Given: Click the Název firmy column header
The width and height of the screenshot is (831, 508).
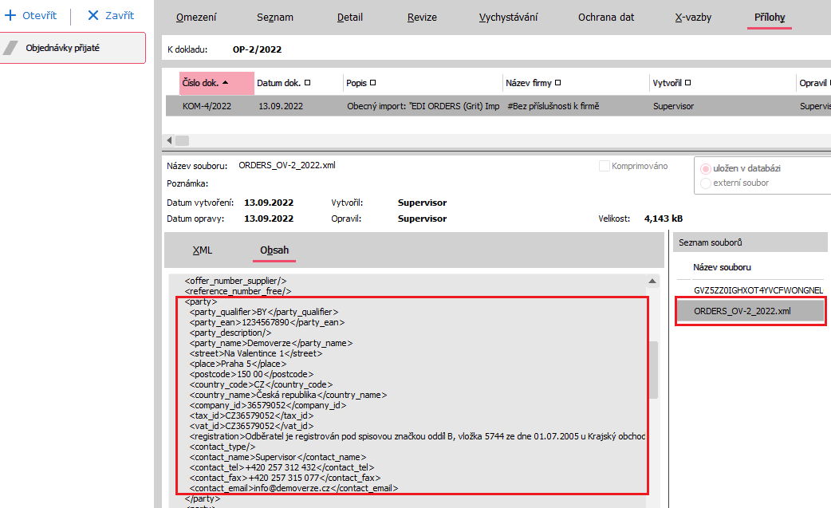Looking at the screenshot, I should (576, 83).
